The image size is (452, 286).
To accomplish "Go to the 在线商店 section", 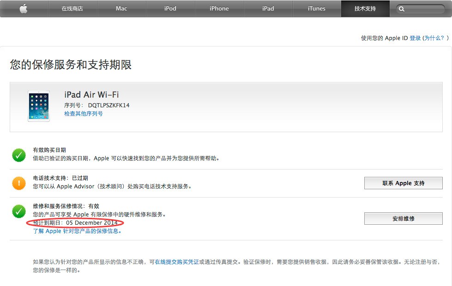I will coord(72,8).
